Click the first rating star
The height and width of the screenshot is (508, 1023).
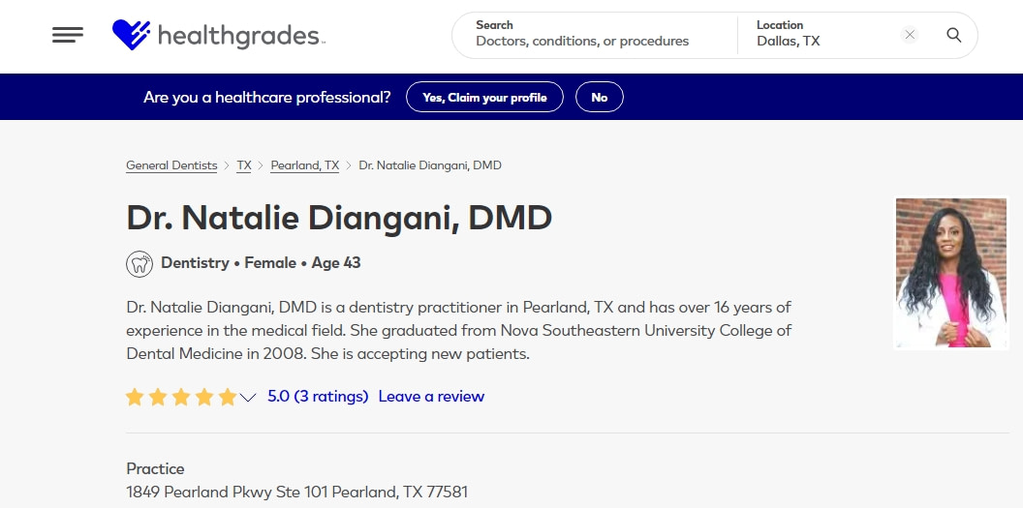135,397
